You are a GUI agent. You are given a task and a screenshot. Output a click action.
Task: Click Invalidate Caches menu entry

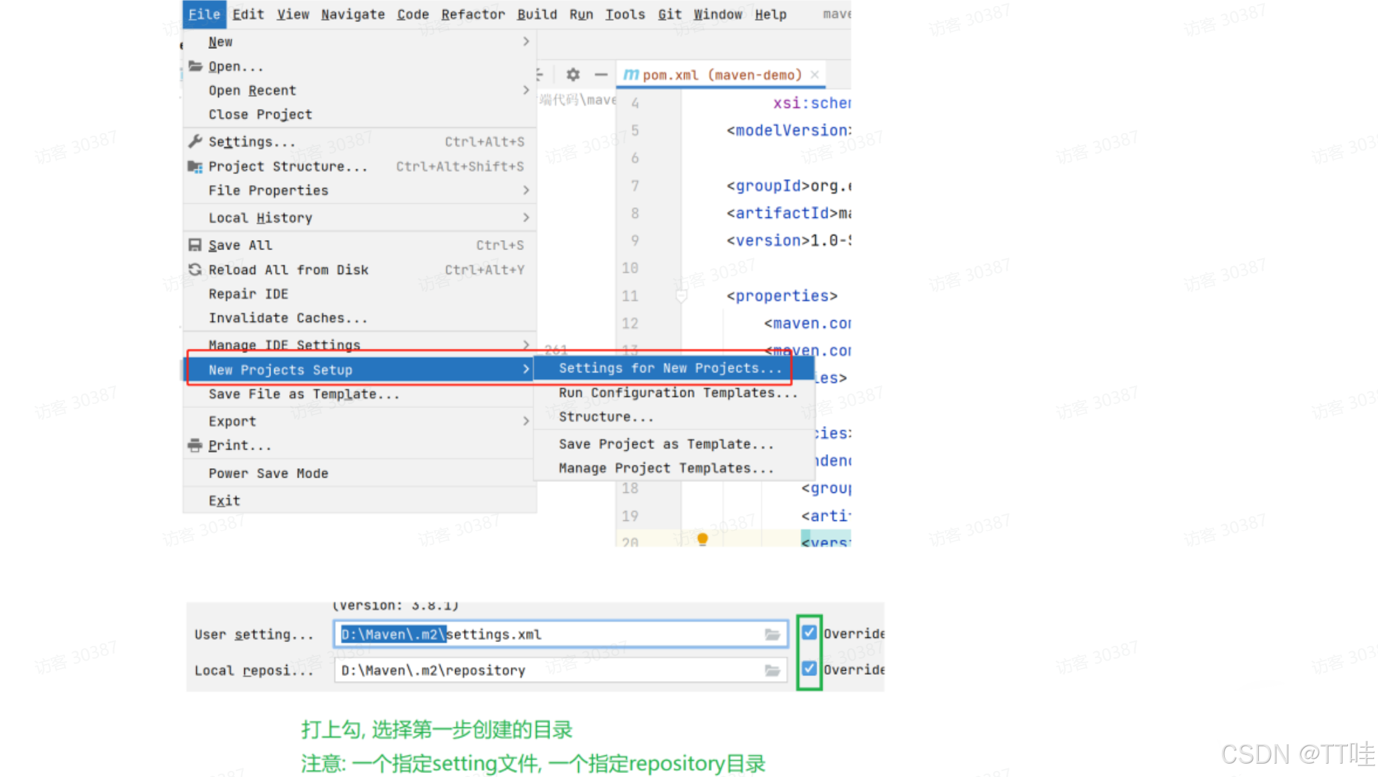coord(288,318)
